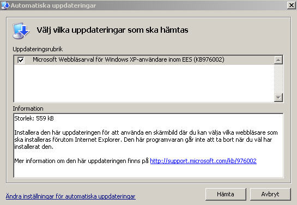Viewport: 297px width, 205px height.
Task: Click the update list scroll up arrow
Action: pyautogui.click(x=278, y=60)
